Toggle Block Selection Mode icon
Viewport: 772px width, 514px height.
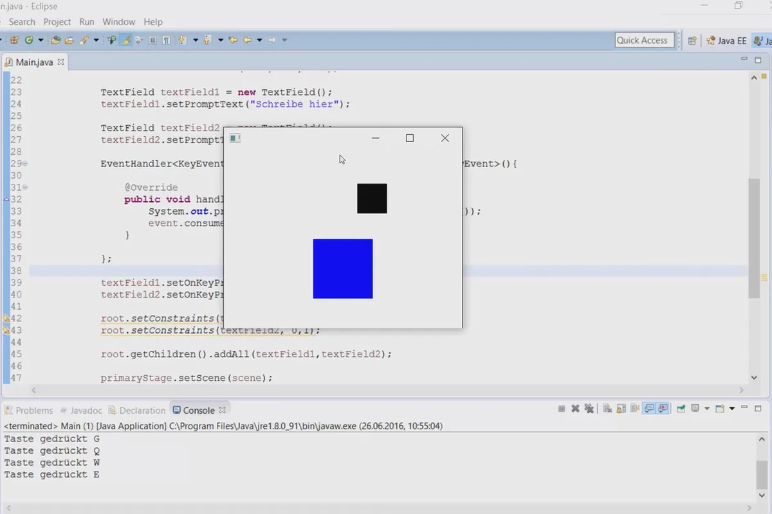point(152,40)
